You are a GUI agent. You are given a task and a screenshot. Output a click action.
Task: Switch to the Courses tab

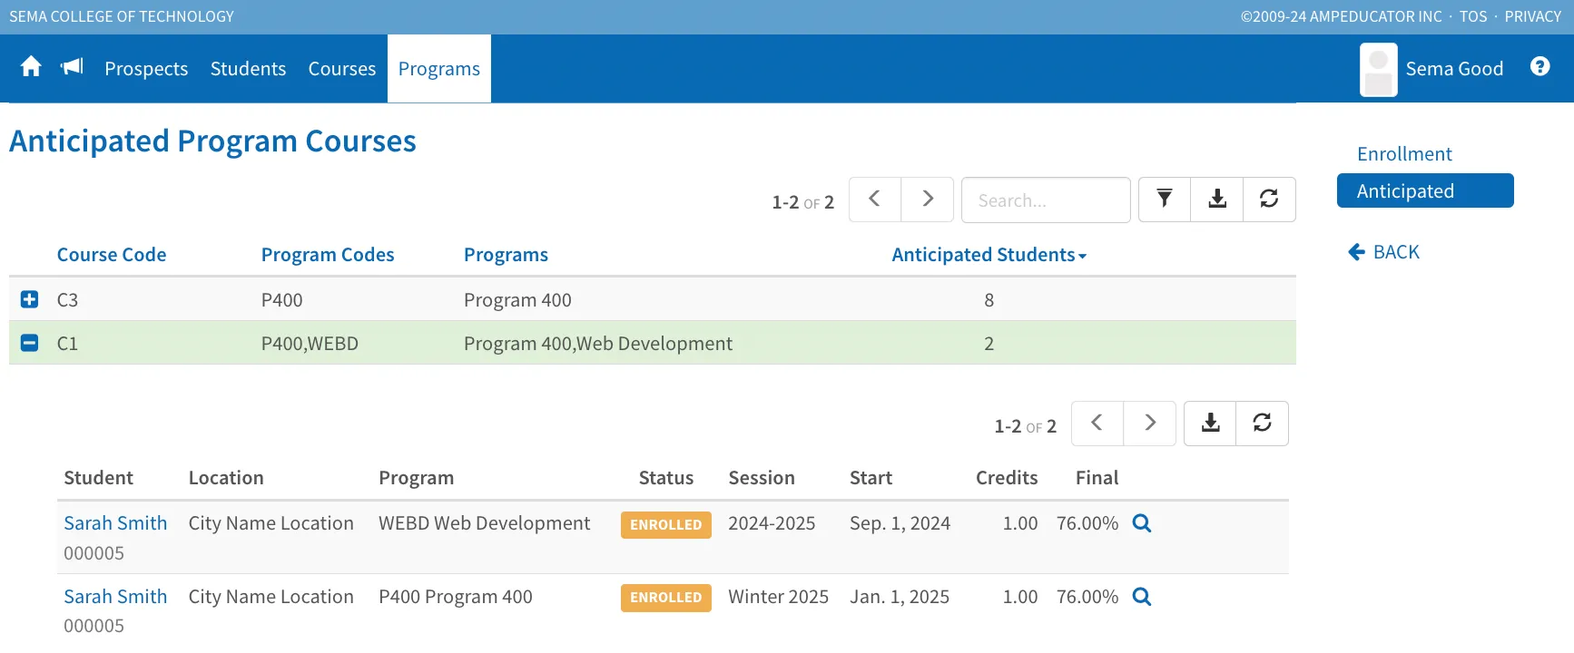click(x=341, y=69)
